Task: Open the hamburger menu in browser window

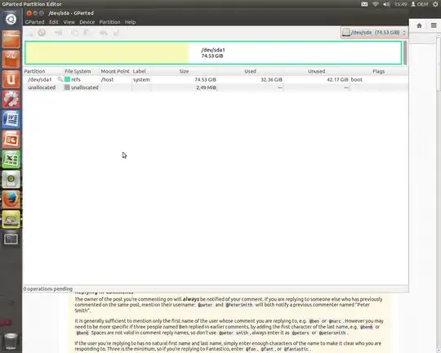Action: pyautogui.click(x=434, y=25)
